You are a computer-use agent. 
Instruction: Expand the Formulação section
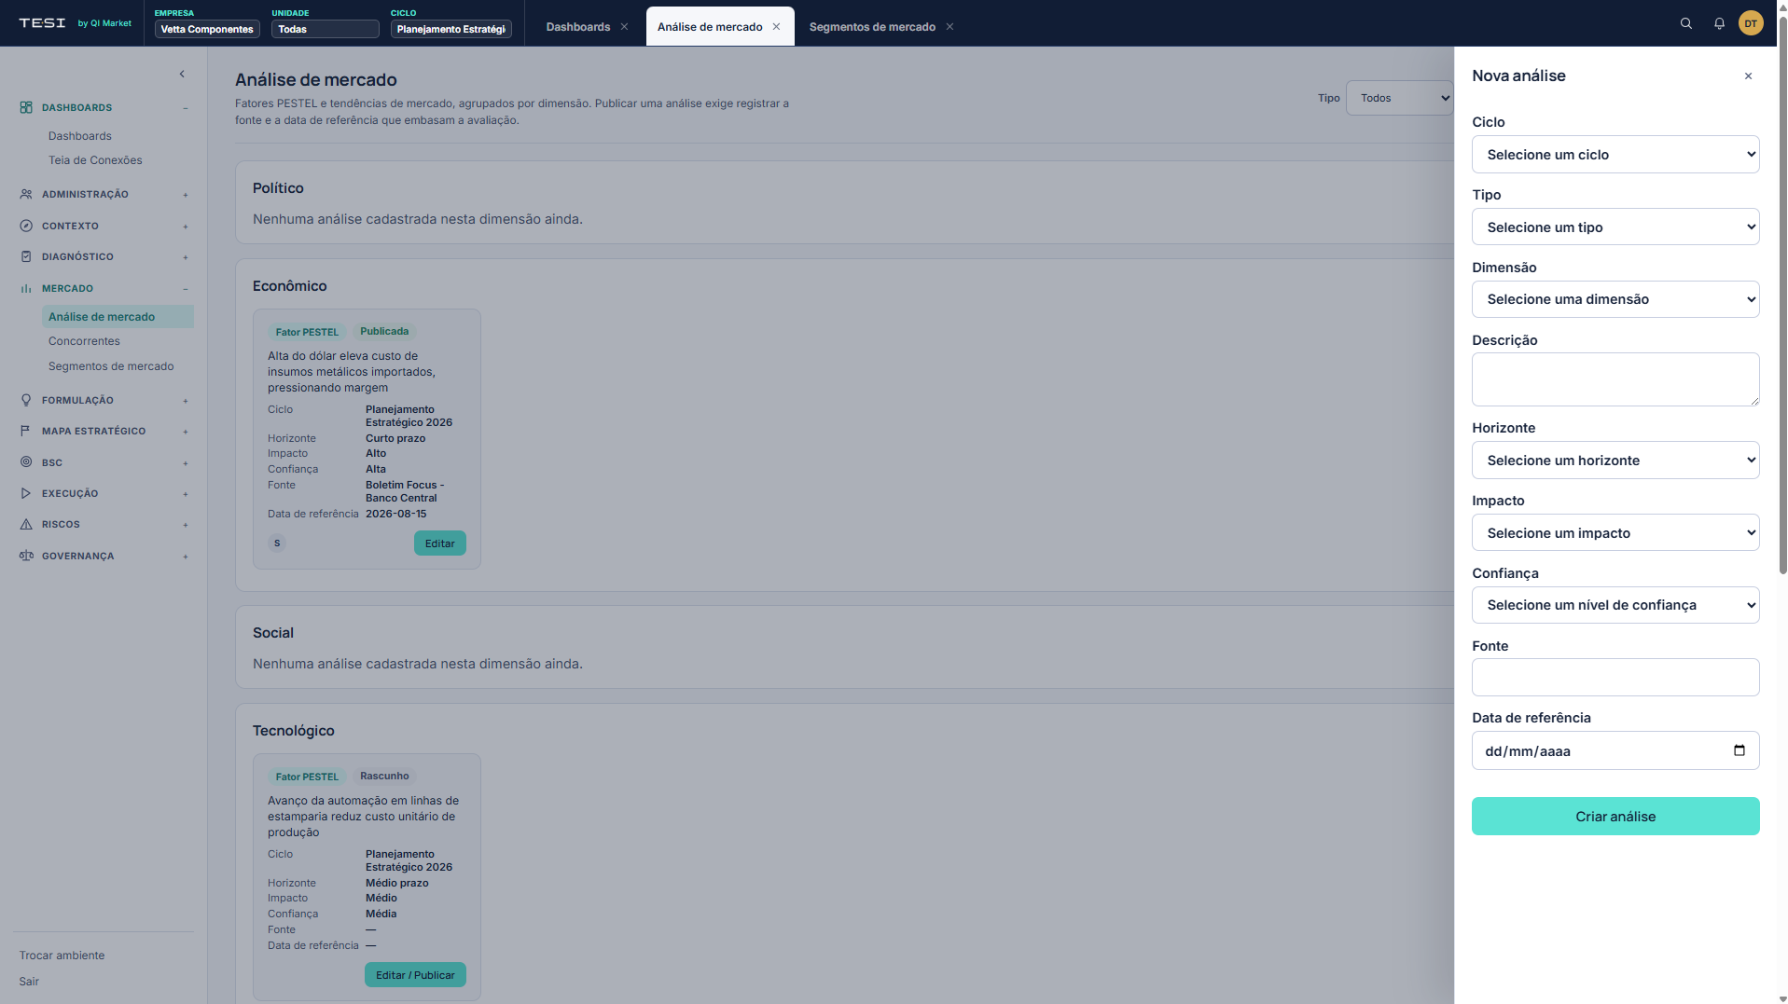coord(186,401)
